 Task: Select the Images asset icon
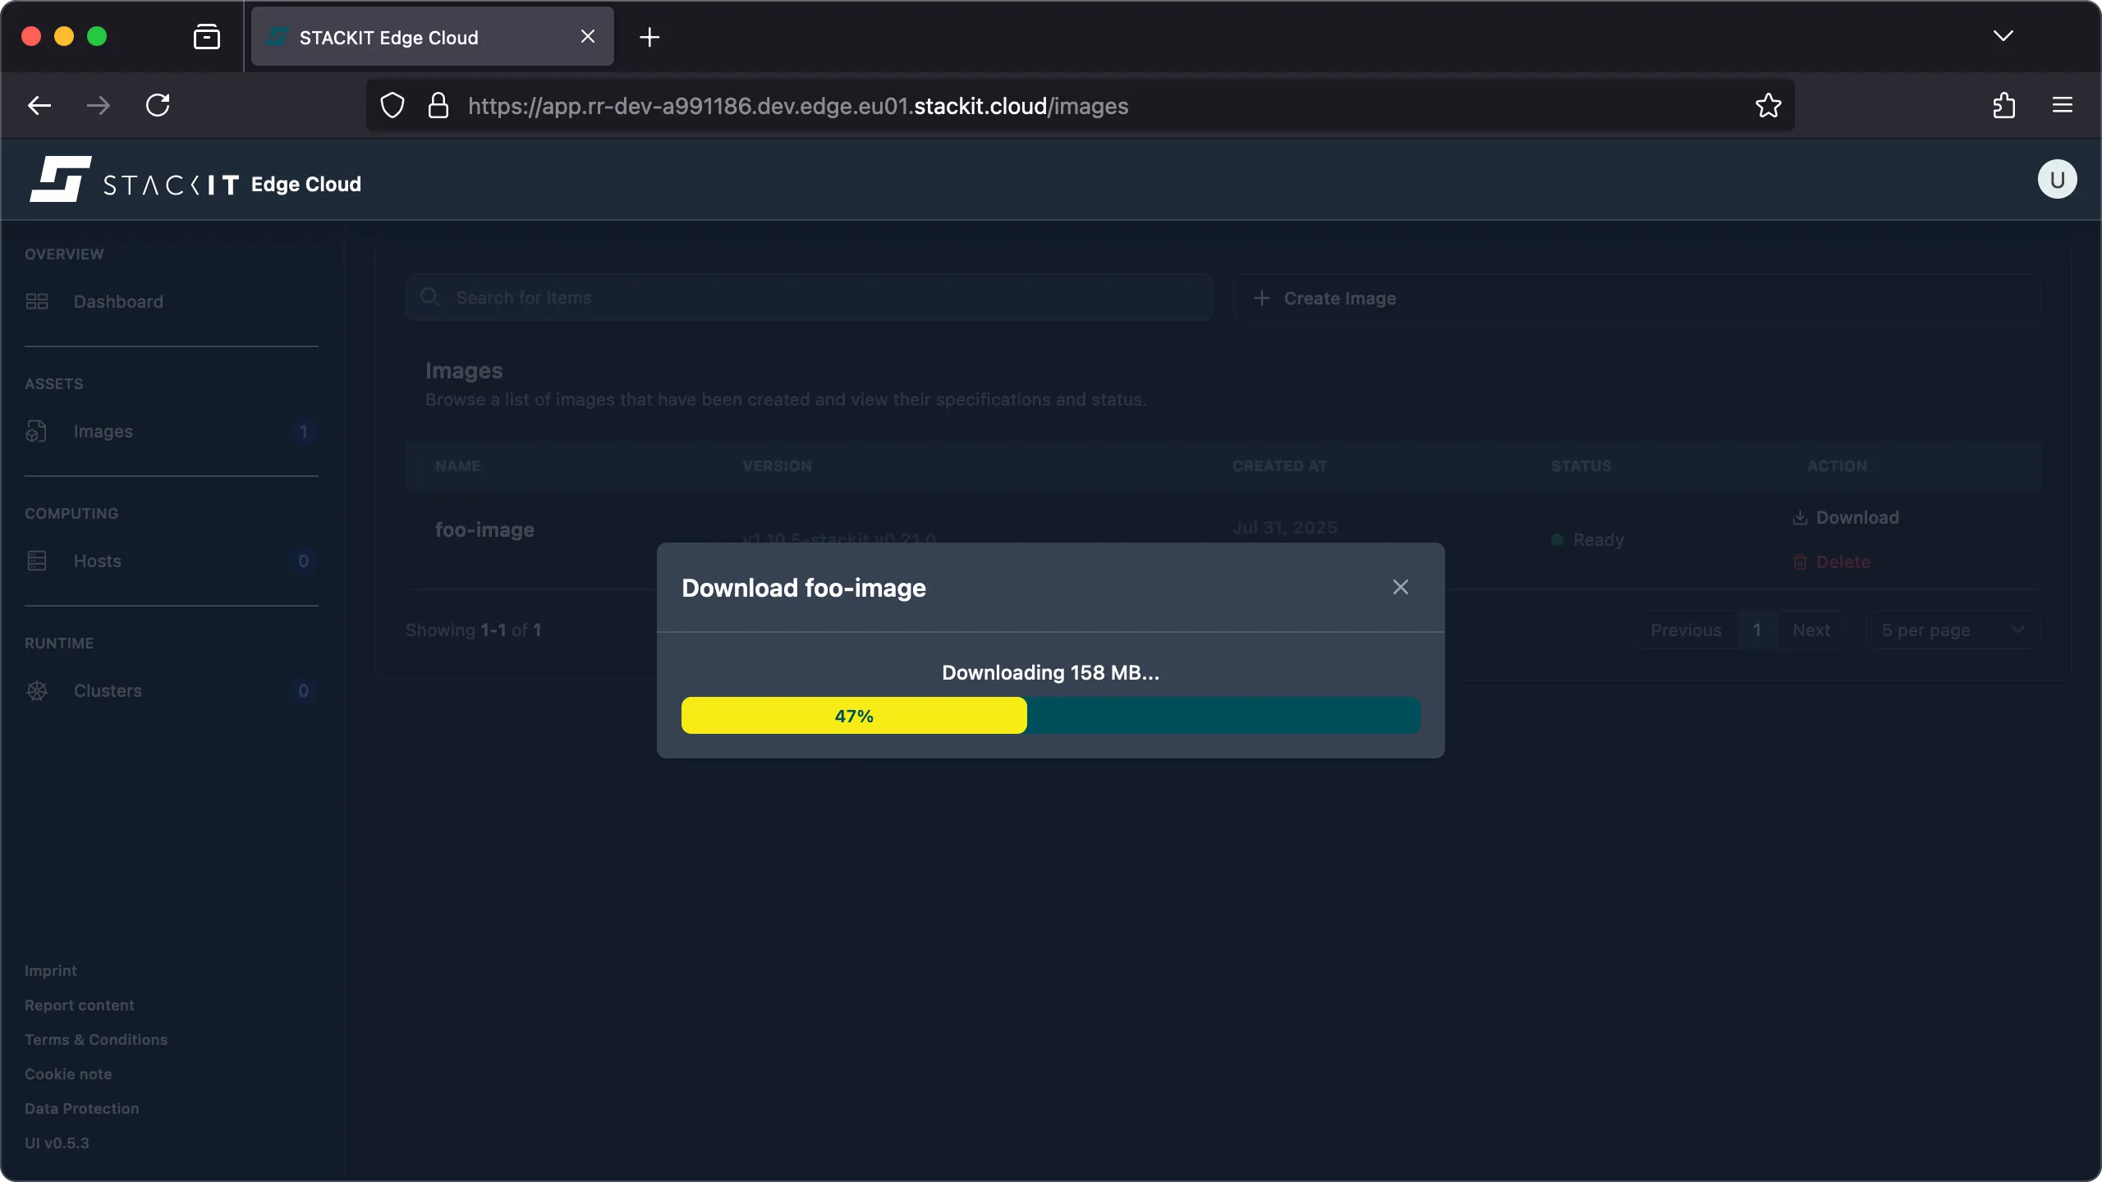36,431
